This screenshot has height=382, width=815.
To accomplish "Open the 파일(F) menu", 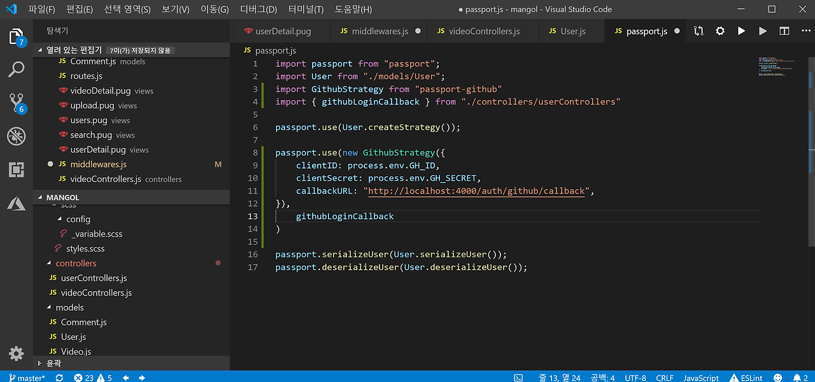I will (41, 9).
